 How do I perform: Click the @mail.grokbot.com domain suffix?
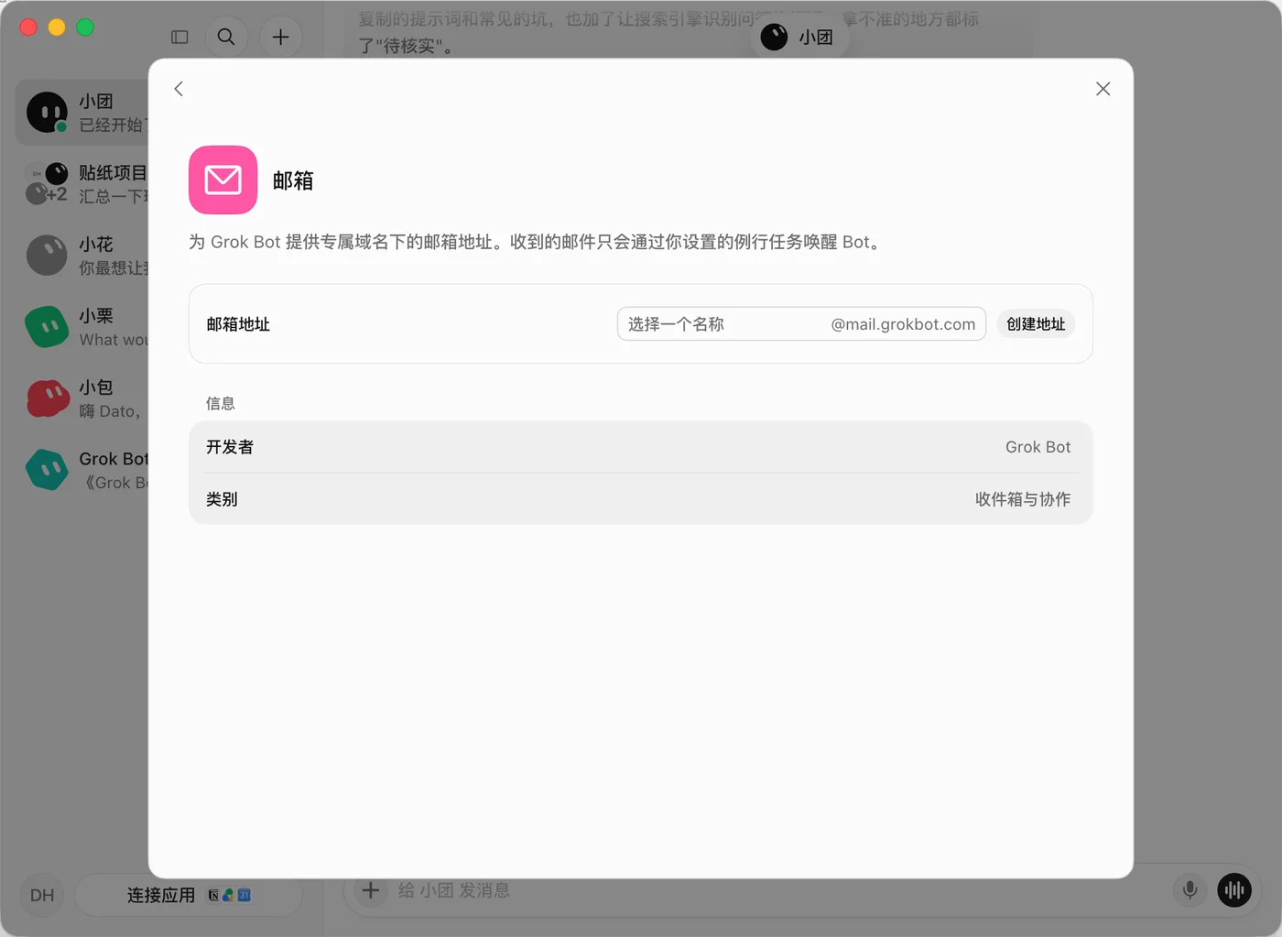(903, 324)
